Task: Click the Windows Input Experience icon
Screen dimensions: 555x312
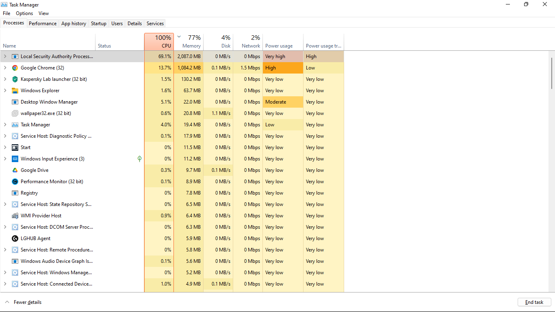Action: (x=15, y=159)
